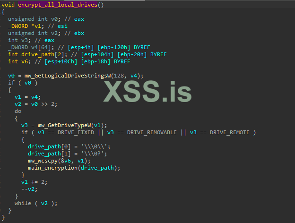
Task: Click the 'v1 += 2;' statement
Action: [x=34, y=182]
